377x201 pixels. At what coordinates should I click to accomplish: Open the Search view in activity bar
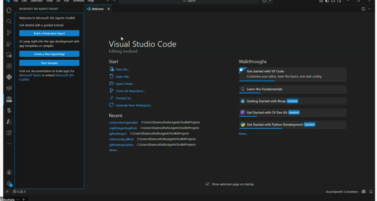point(9,21)
